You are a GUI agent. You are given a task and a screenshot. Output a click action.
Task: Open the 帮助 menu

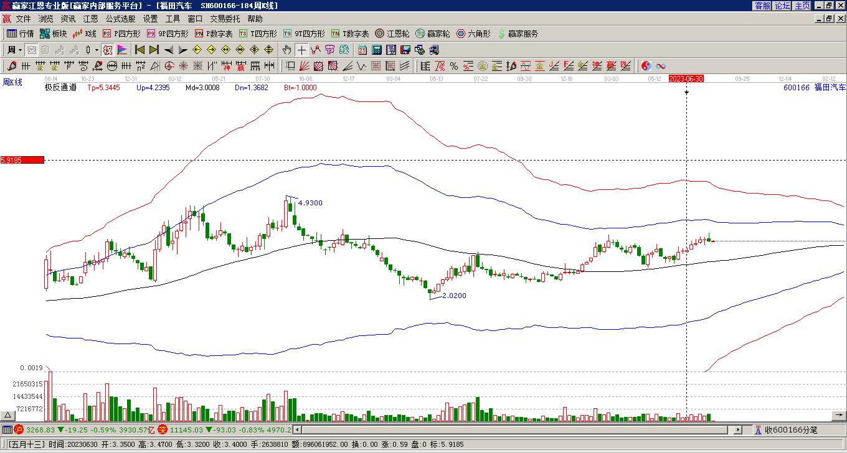pos(255,19)
